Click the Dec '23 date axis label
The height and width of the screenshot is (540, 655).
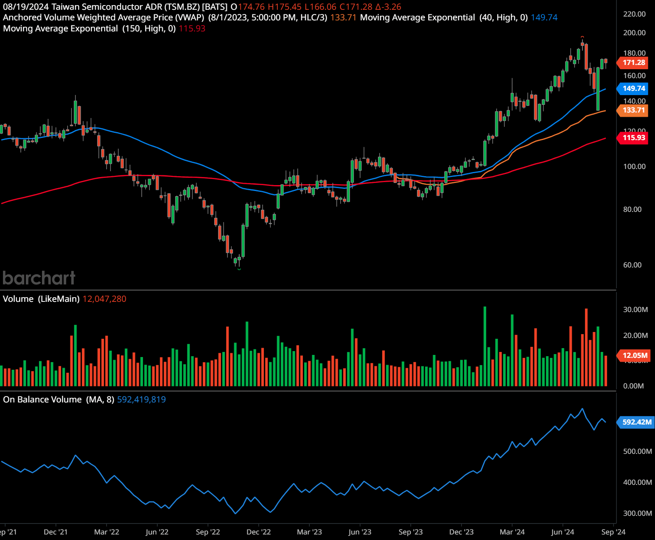tap(461, 532)
